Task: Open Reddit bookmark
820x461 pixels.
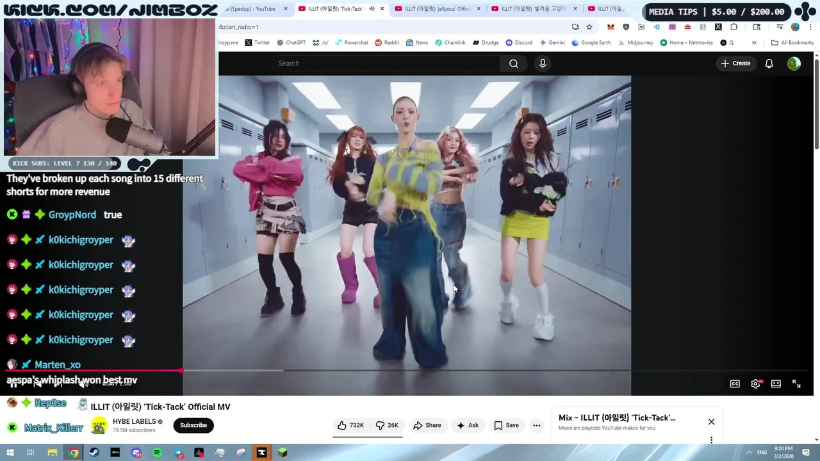Action: click(x=387, y=43)
